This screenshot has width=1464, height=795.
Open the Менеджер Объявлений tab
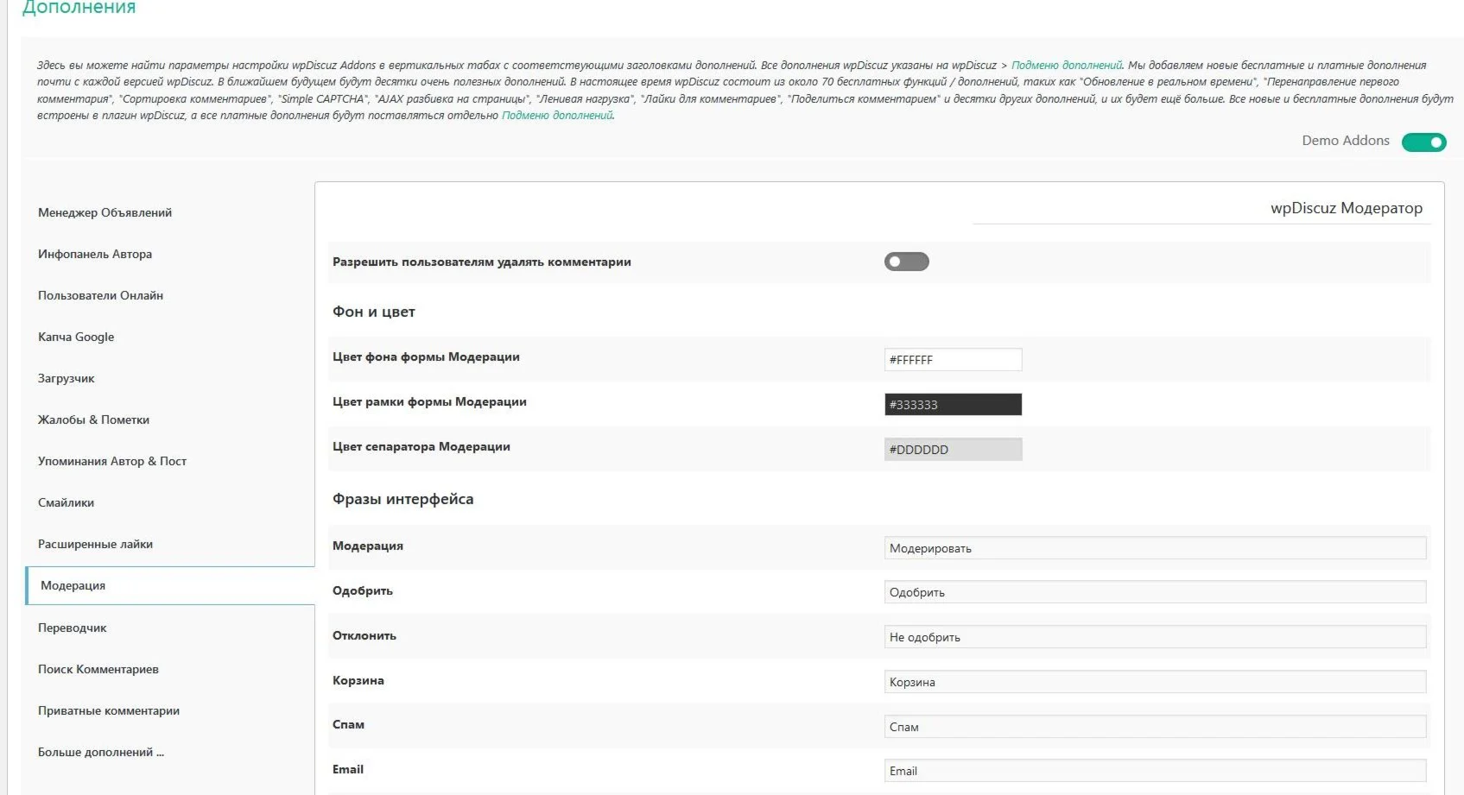coord(105,212)
